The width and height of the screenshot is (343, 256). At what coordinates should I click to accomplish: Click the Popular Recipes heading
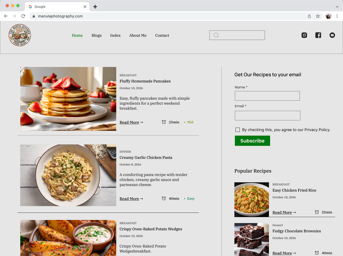pyautogui.click(x=253, y=171)
